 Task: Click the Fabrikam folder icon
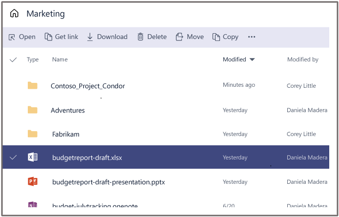point(33,134)
